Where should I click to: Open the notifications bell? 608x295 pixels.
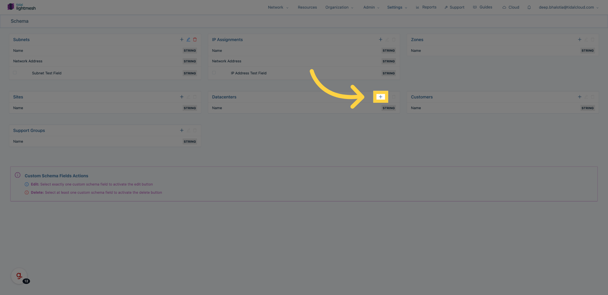coord(529,7)
